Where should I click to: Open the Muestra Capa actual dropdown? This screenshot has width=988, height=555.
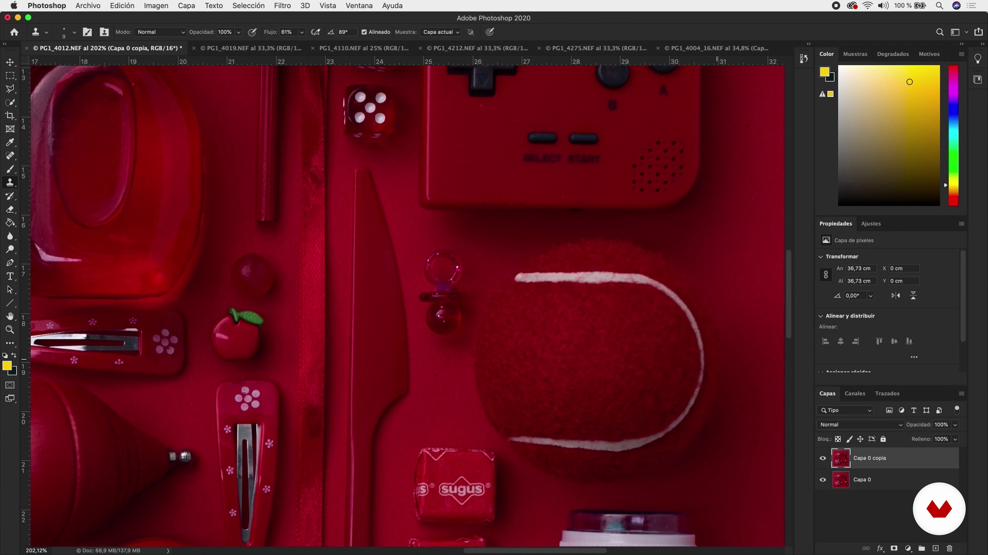[440, 32]
